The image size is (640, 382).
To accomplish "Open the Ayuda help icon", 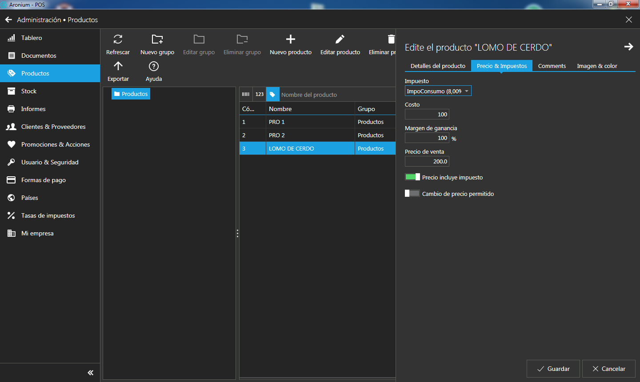I will (x=154, y=67).
